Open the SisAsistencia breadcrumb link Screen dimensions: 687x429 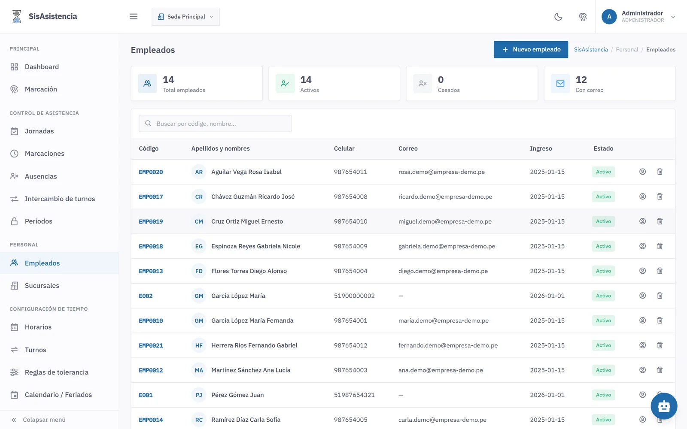point(591,50)
